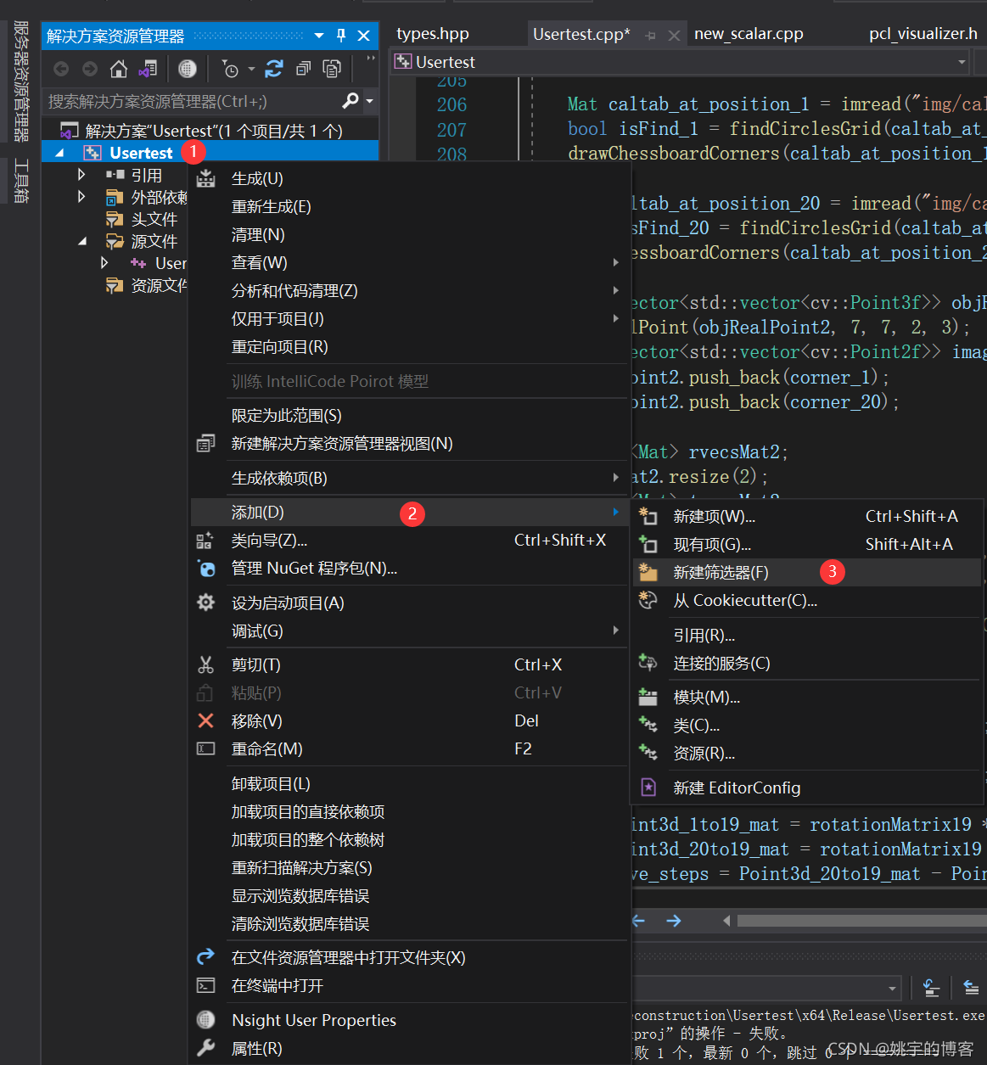Show all files in Solution Explorer
This screenshot has width=987, height=1065.
332,69
